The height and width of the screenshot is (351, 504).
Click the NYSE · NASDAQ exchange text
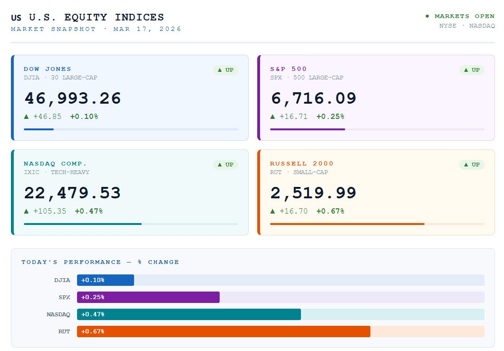pos(466,26)
